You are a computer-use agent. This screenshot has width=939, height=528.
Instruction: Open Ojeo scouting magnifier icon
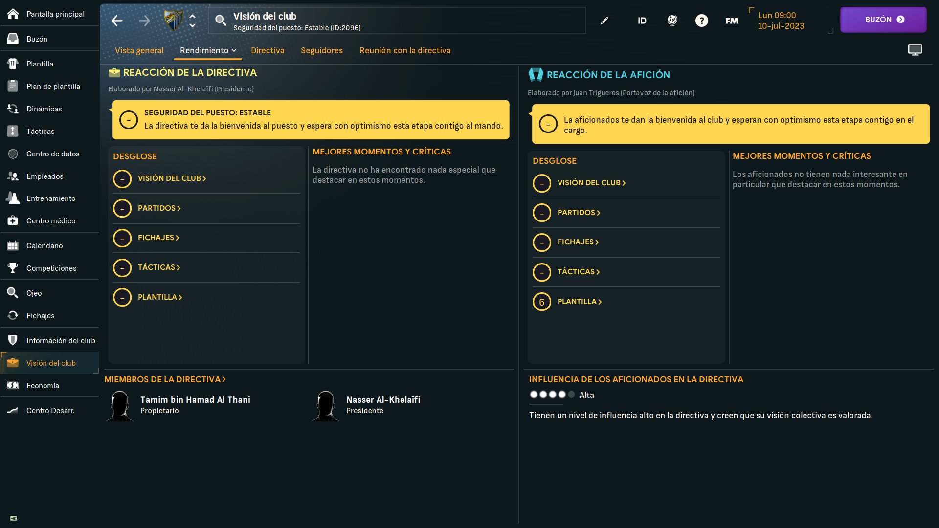[13, 293]
